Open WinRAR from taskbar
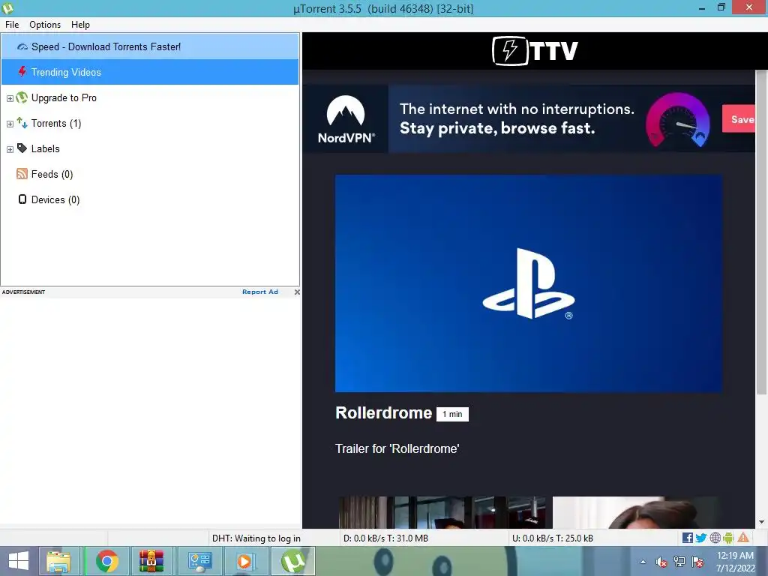The image size is (768, 576). point(151,561)
